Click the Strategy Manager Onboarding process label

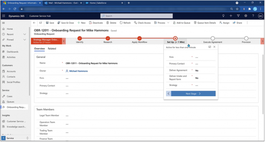tap(47, 41)
